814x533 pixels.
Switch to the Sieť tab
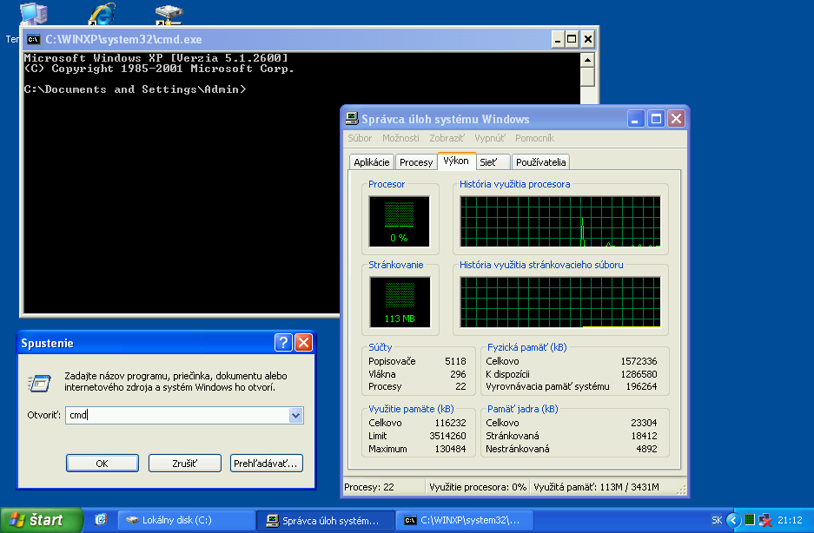click(489, 162)
